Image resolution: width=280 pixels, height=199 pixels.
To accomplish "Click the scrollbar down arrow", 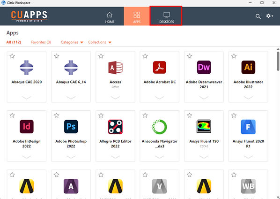I will (x=278, y=198).
